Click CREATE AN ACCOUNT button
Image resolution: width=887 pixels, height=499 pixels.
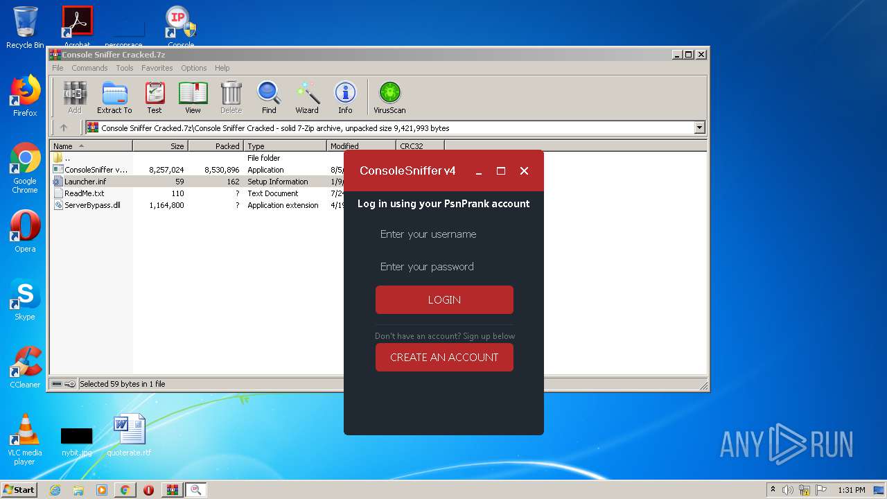tap(444, 357)
